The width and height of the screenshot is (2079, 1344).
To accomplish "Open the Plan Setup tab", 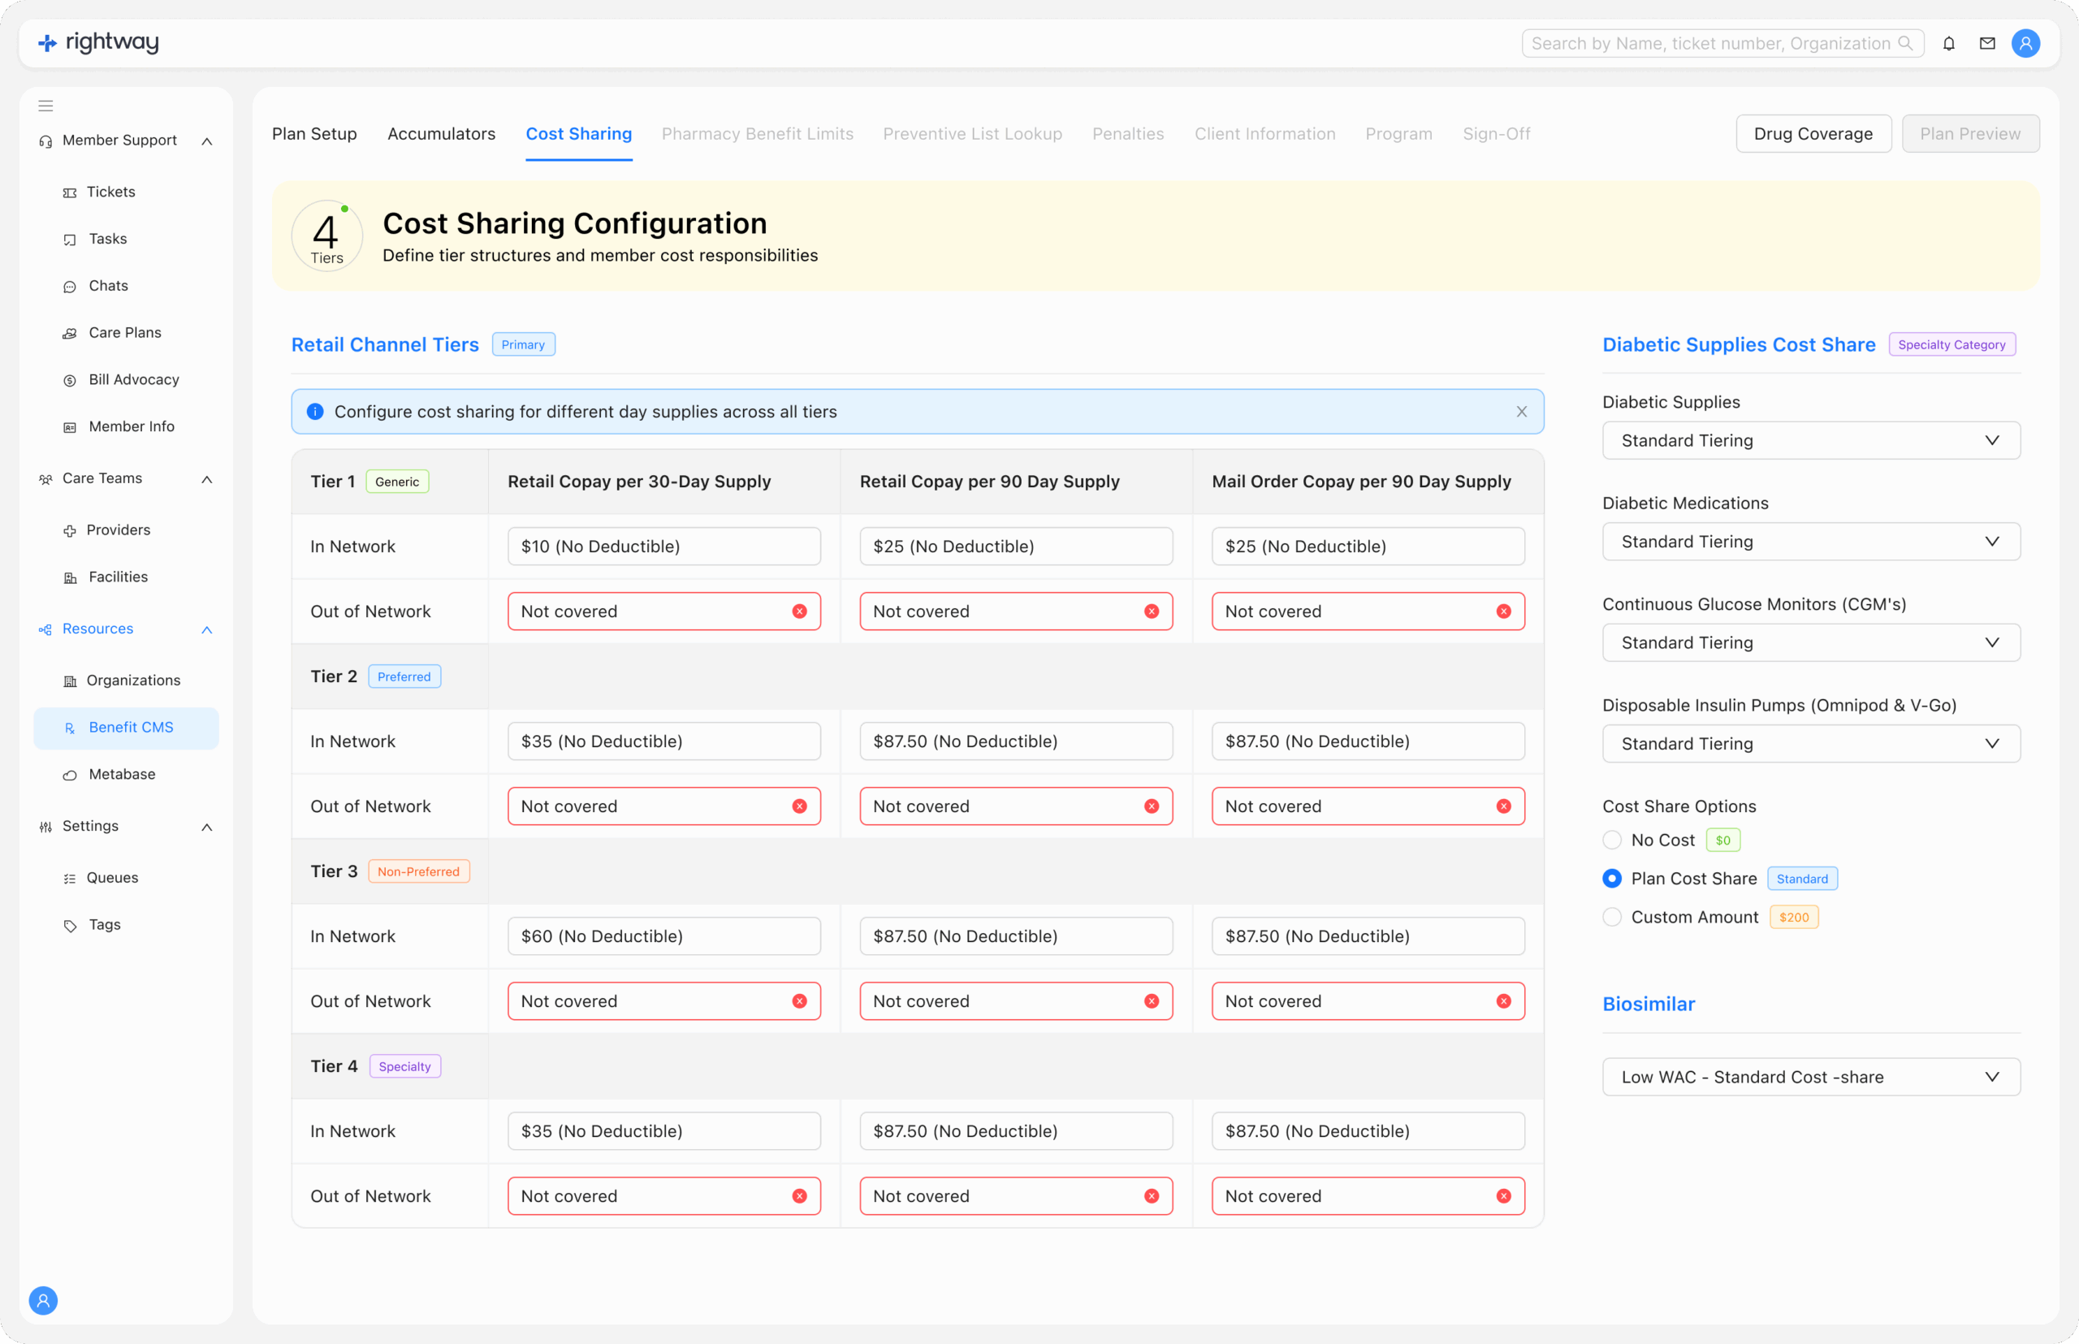I will 314,133.
